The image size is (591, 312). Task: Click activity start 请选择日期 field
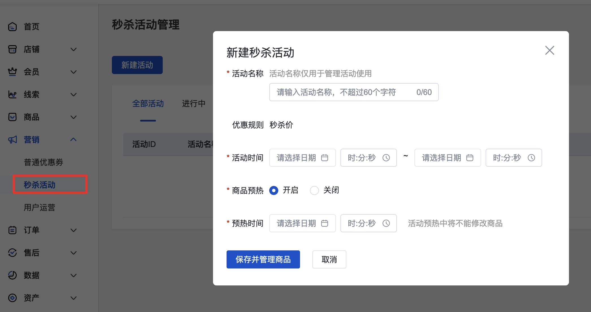coord(303,158)
